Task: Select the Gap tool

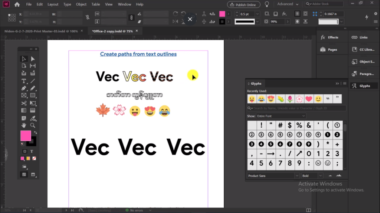Action: click(33, 66)
